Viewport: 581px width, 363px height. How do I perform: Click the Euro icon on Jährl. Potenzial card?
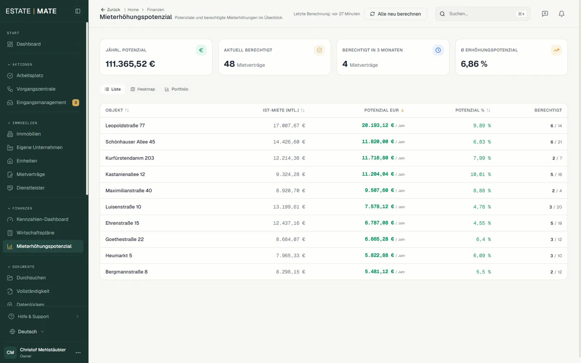(201, 50)
